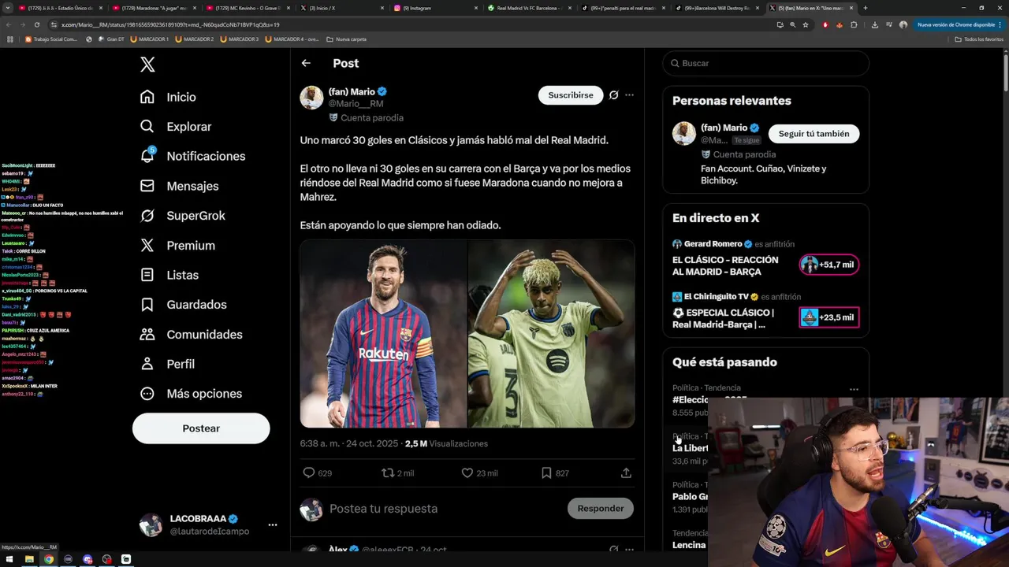Click the Postear button
The image size is (1009, 567).
coord(201,428)
